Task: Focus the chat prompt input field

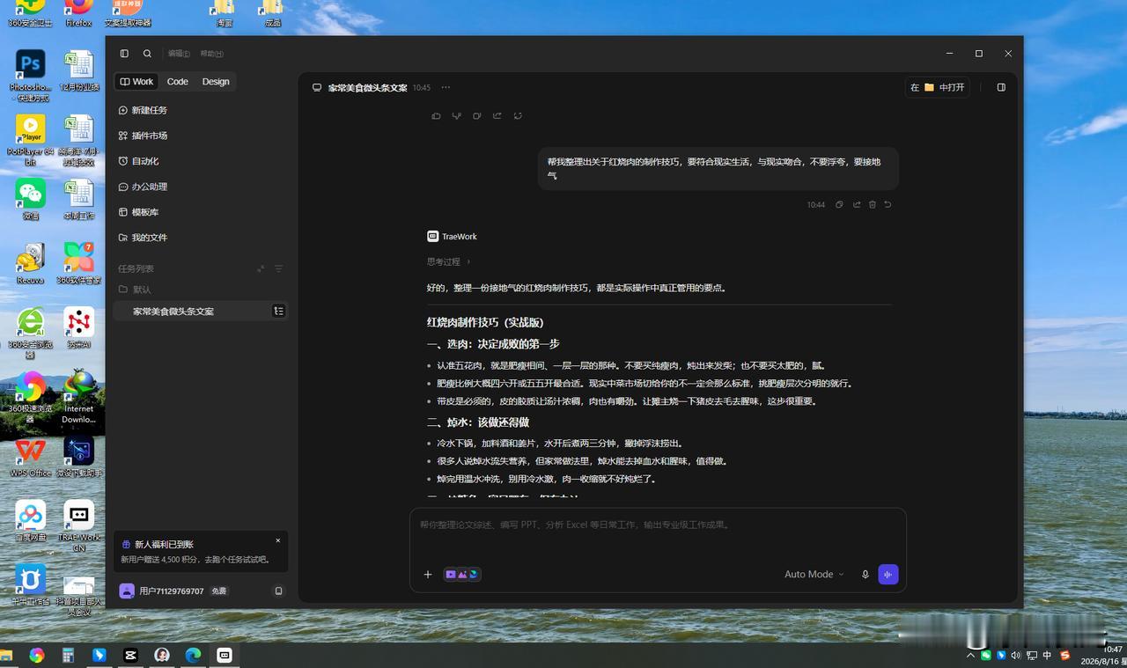Action: click(x=658, y=525)
